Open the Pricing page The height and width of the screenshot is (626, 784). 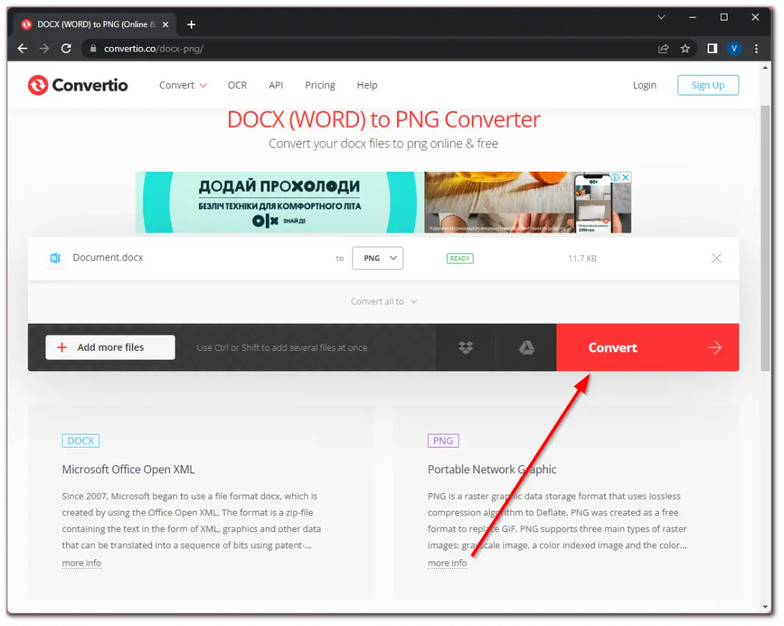click(320, 85)
